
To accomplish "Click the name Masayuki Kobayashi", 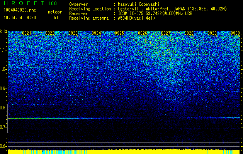I will [138, 4].
